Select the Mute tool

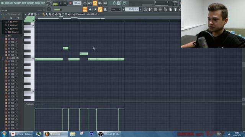pos(56,14)
